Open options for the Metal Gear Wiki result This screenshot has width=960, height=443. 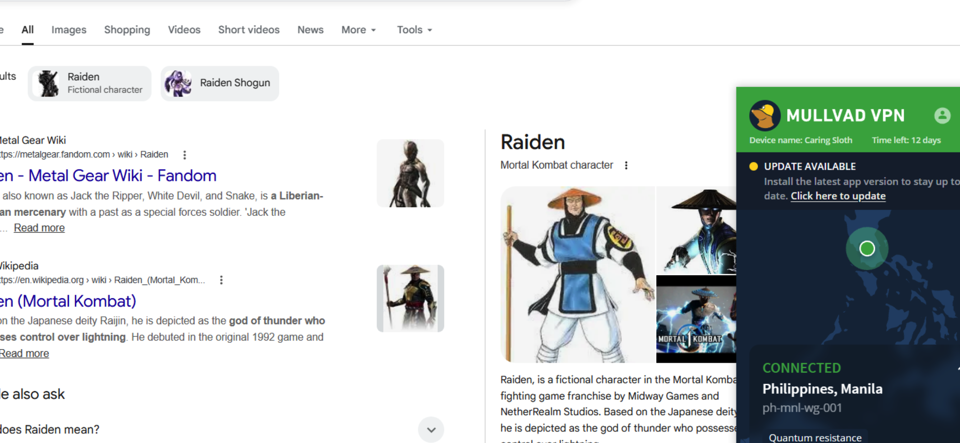click(184, 155)
